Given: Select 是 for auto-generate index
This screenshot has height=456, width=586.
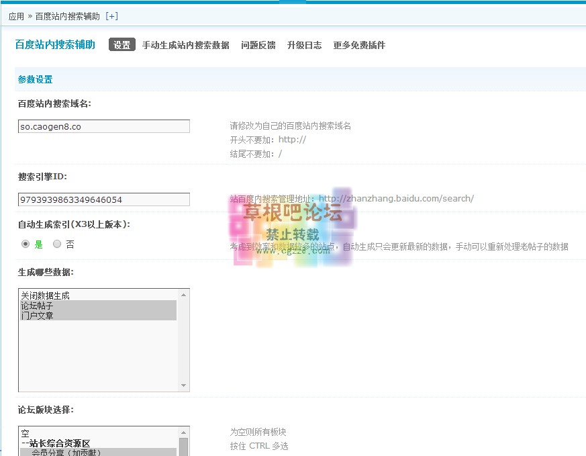Looking at the screenshot, I should pyautogui.click(x=26, y=244).
